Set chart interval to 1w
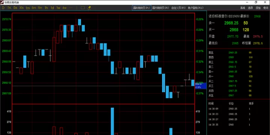The image size is (270, 135). pyautogui.click(x=58, y=8)
